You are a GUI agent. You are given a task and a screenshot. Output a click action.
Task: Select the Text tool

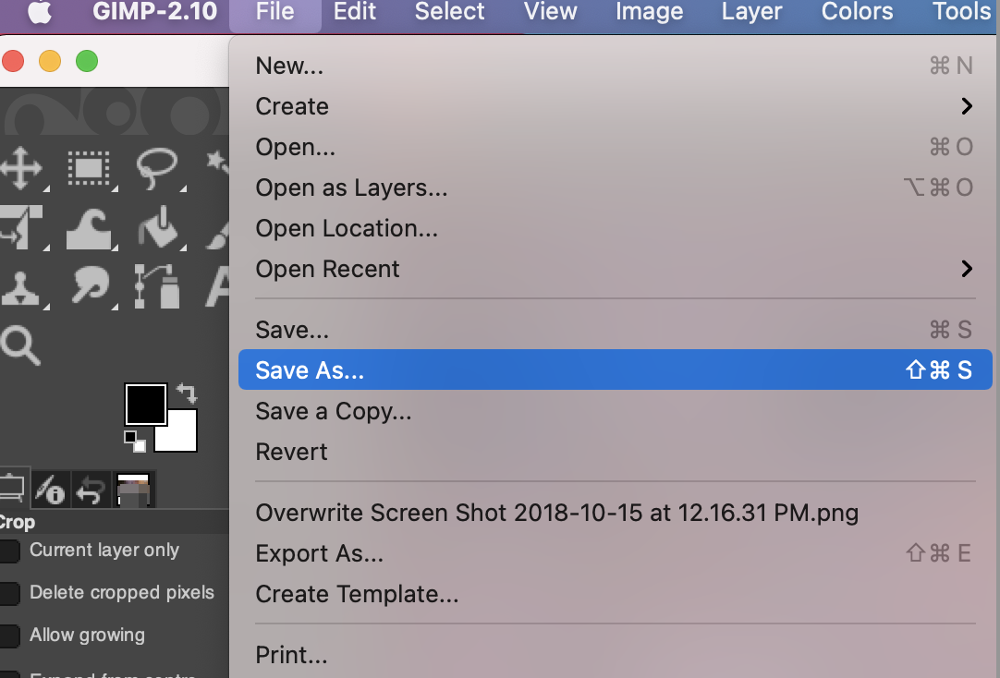point(217,286)
